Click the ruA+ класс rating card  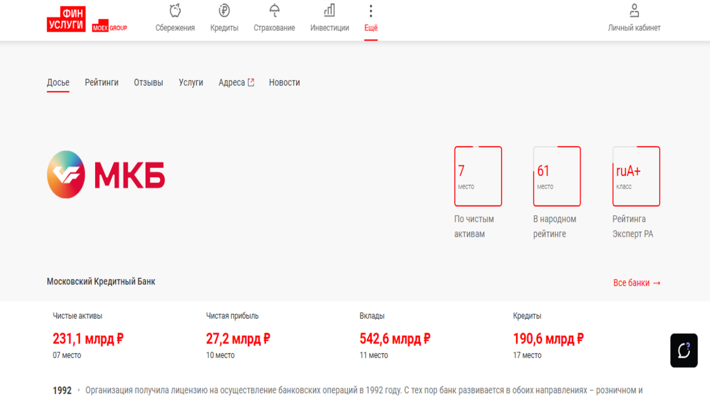tap(636, 176)
